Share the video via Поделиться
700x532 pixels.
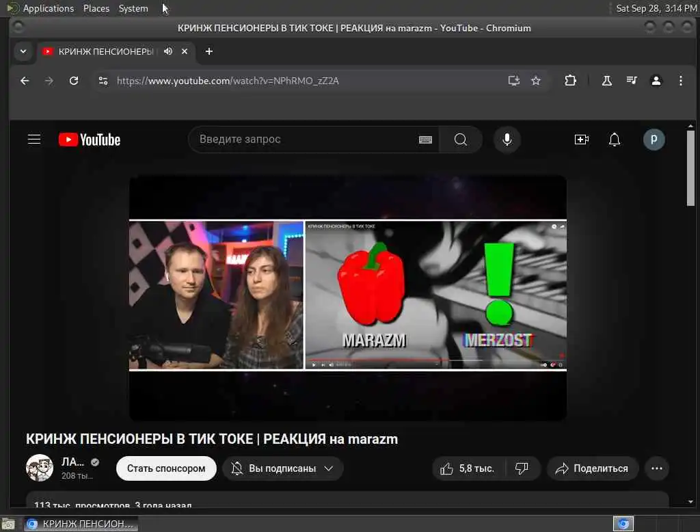pyautogui.click(x=593, y=468)
